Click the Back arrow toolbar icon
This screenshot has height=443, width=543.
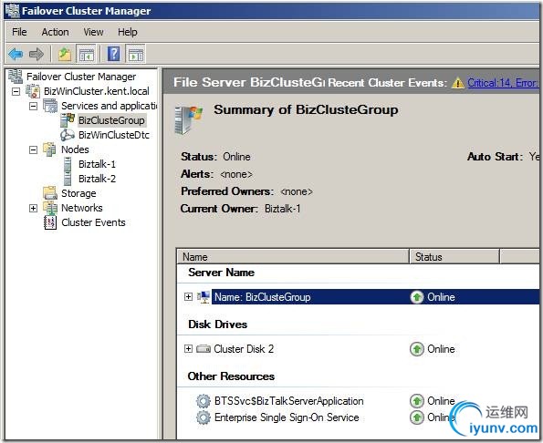(16, 54)
